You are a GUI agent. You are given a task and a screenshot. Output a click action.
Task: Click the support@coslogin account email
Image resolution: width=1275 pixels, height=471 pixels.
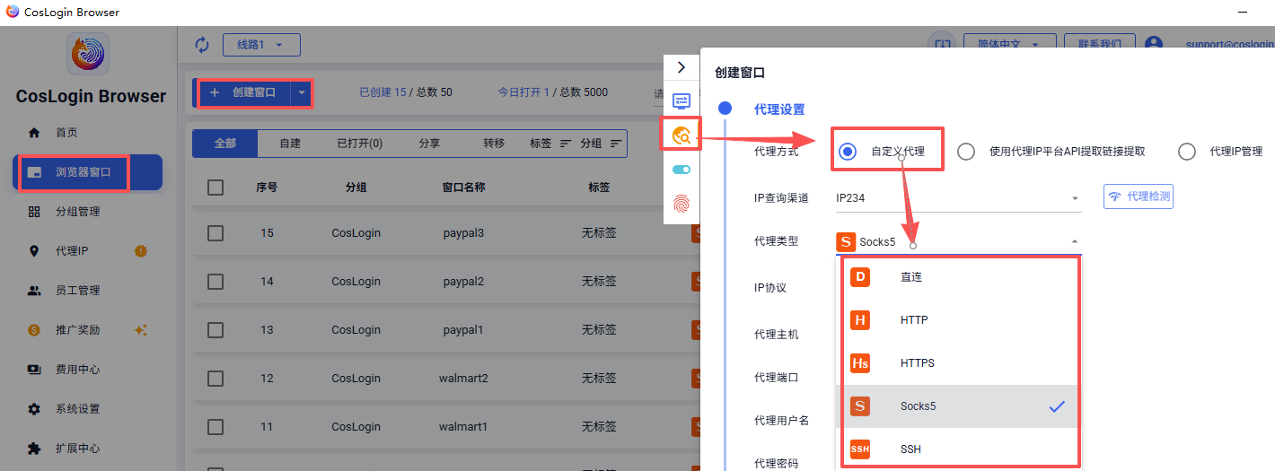(1229, 44)
